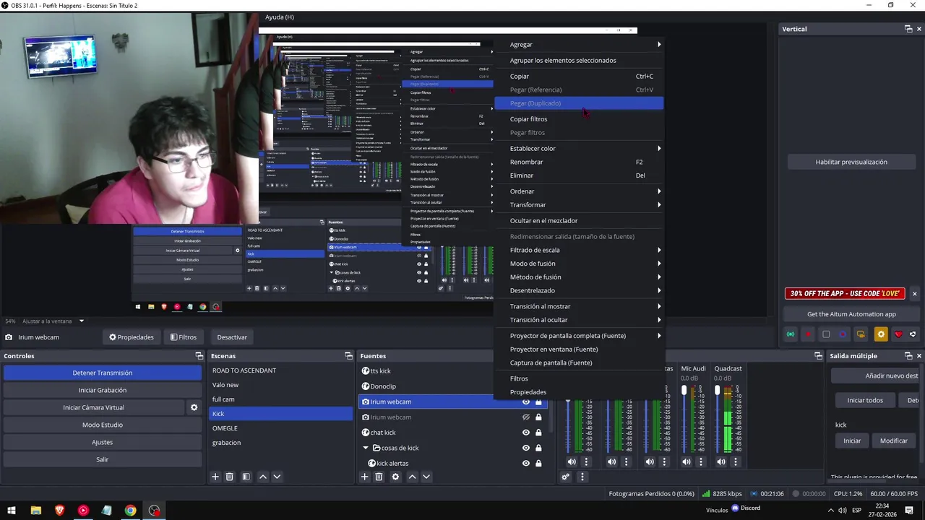925x520 pixels.
Task: Open Quadcast channel options three-dots
Action: [736, 461]
